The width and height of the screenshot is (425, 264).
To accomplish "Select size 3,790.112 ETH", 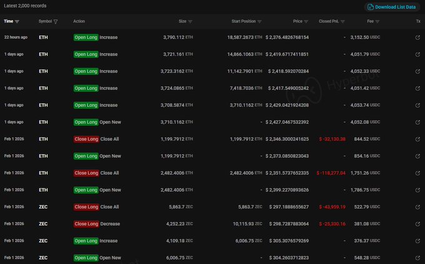I will (x=178, y=37).
